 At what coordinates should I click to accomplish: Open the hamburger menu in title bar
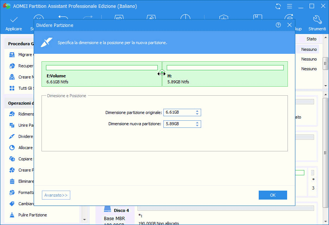coord(289,6)
